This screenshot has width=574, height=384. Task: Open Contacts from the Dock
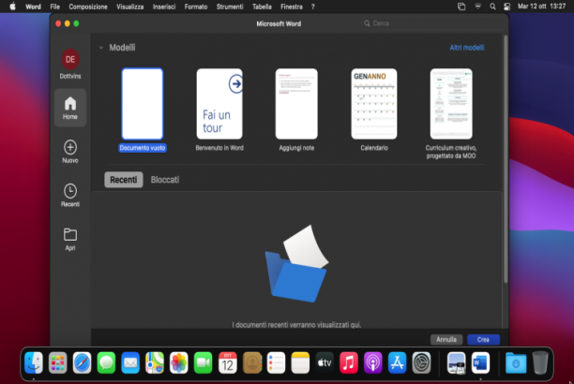252,362
